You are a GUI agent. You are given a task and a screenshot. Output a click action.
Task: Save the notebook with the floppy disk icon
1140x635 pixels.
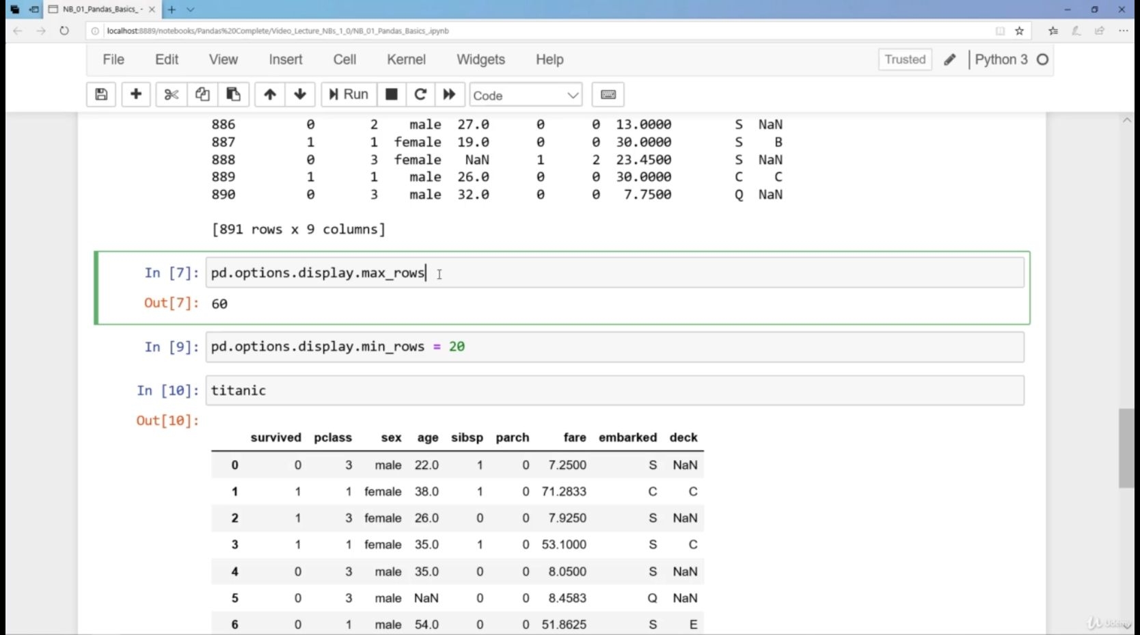(x=101, y=94)
